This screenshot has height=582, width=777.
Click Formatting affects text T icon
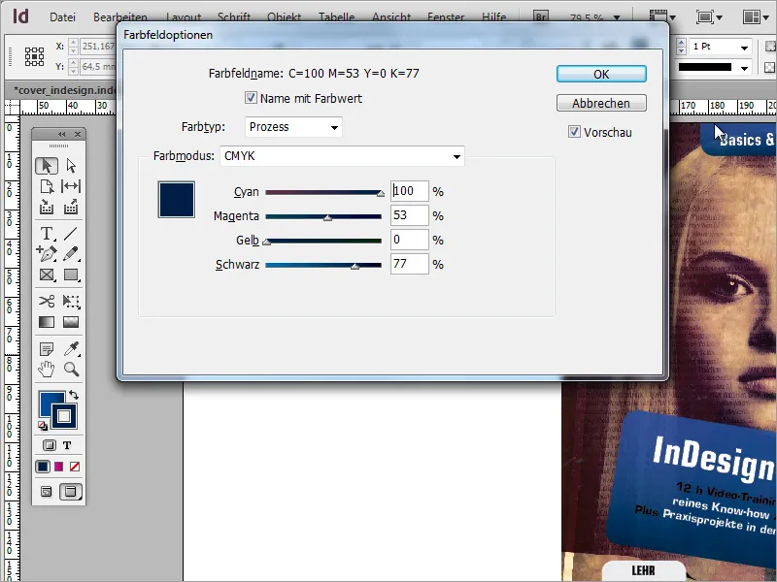(67, 445)
